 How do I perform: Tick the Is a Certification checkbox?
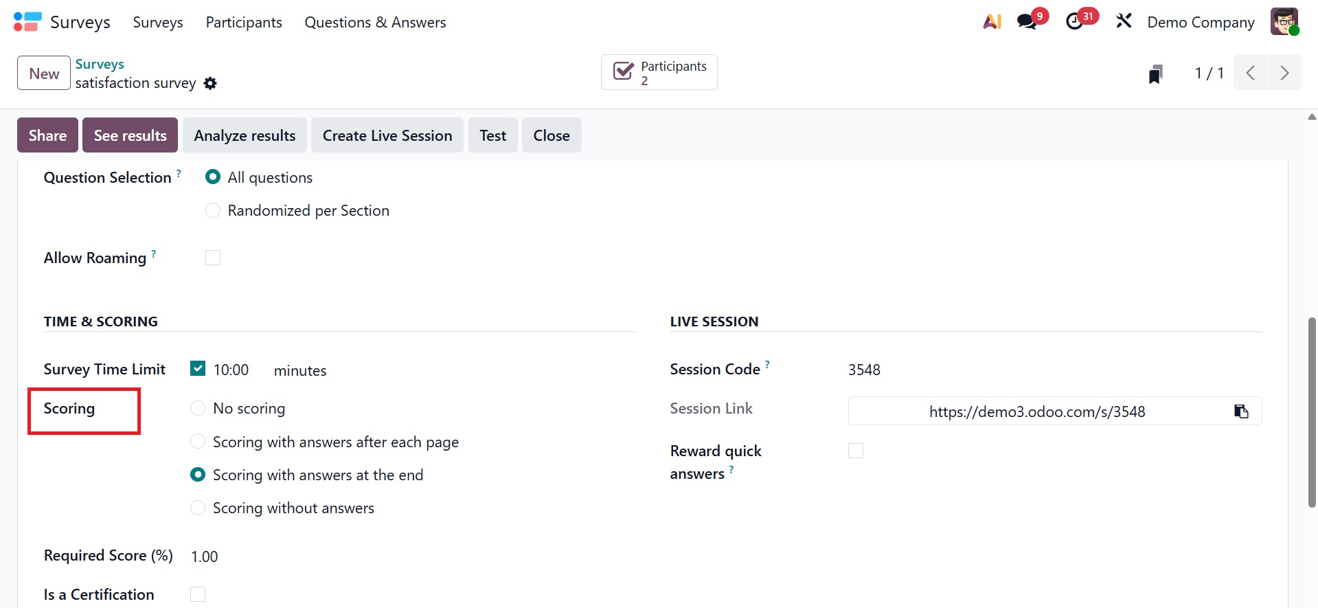click(198, 594)
